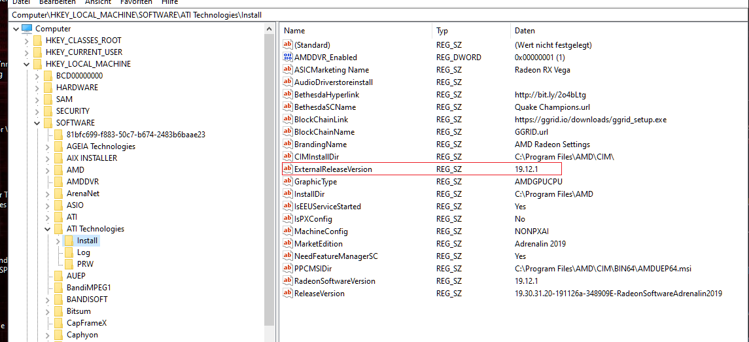Click the string icon of AudioDriverstoreinstall
The image size is (749, 342).
tap(288, 82)
